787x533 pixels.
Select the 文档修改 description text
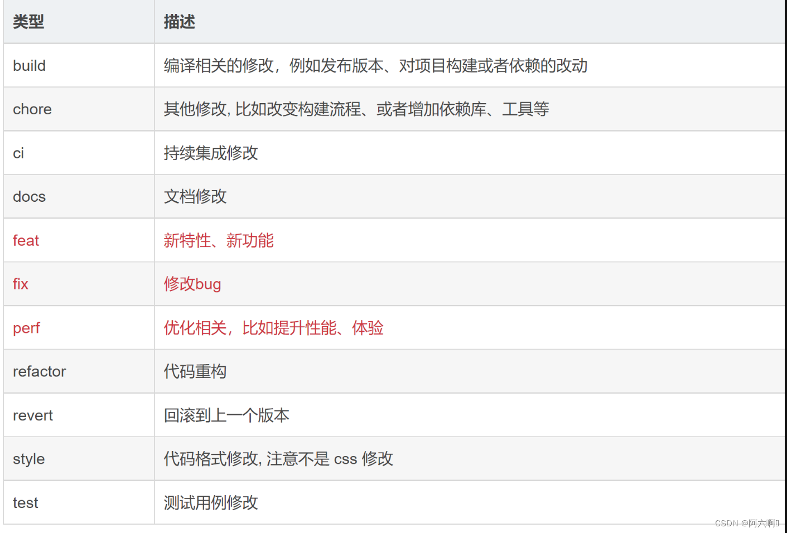pyautogui.click(x=194, y=196)
